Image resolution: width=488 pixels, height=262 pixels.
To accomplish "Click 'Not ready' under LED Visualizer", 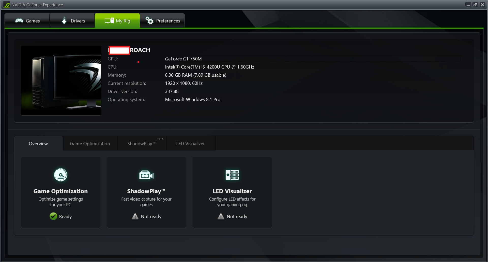I will [x=237, y=217].
